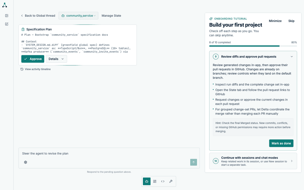The height and width of the screenshot is (190, 304).
Task: Skip the onboarding tutorial
Action: click(291, 21)
